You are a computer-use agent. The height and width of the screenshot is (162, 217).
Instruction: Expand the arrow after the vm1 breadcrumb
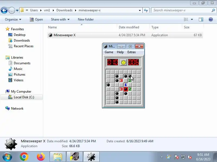click(x=53, y=10)
